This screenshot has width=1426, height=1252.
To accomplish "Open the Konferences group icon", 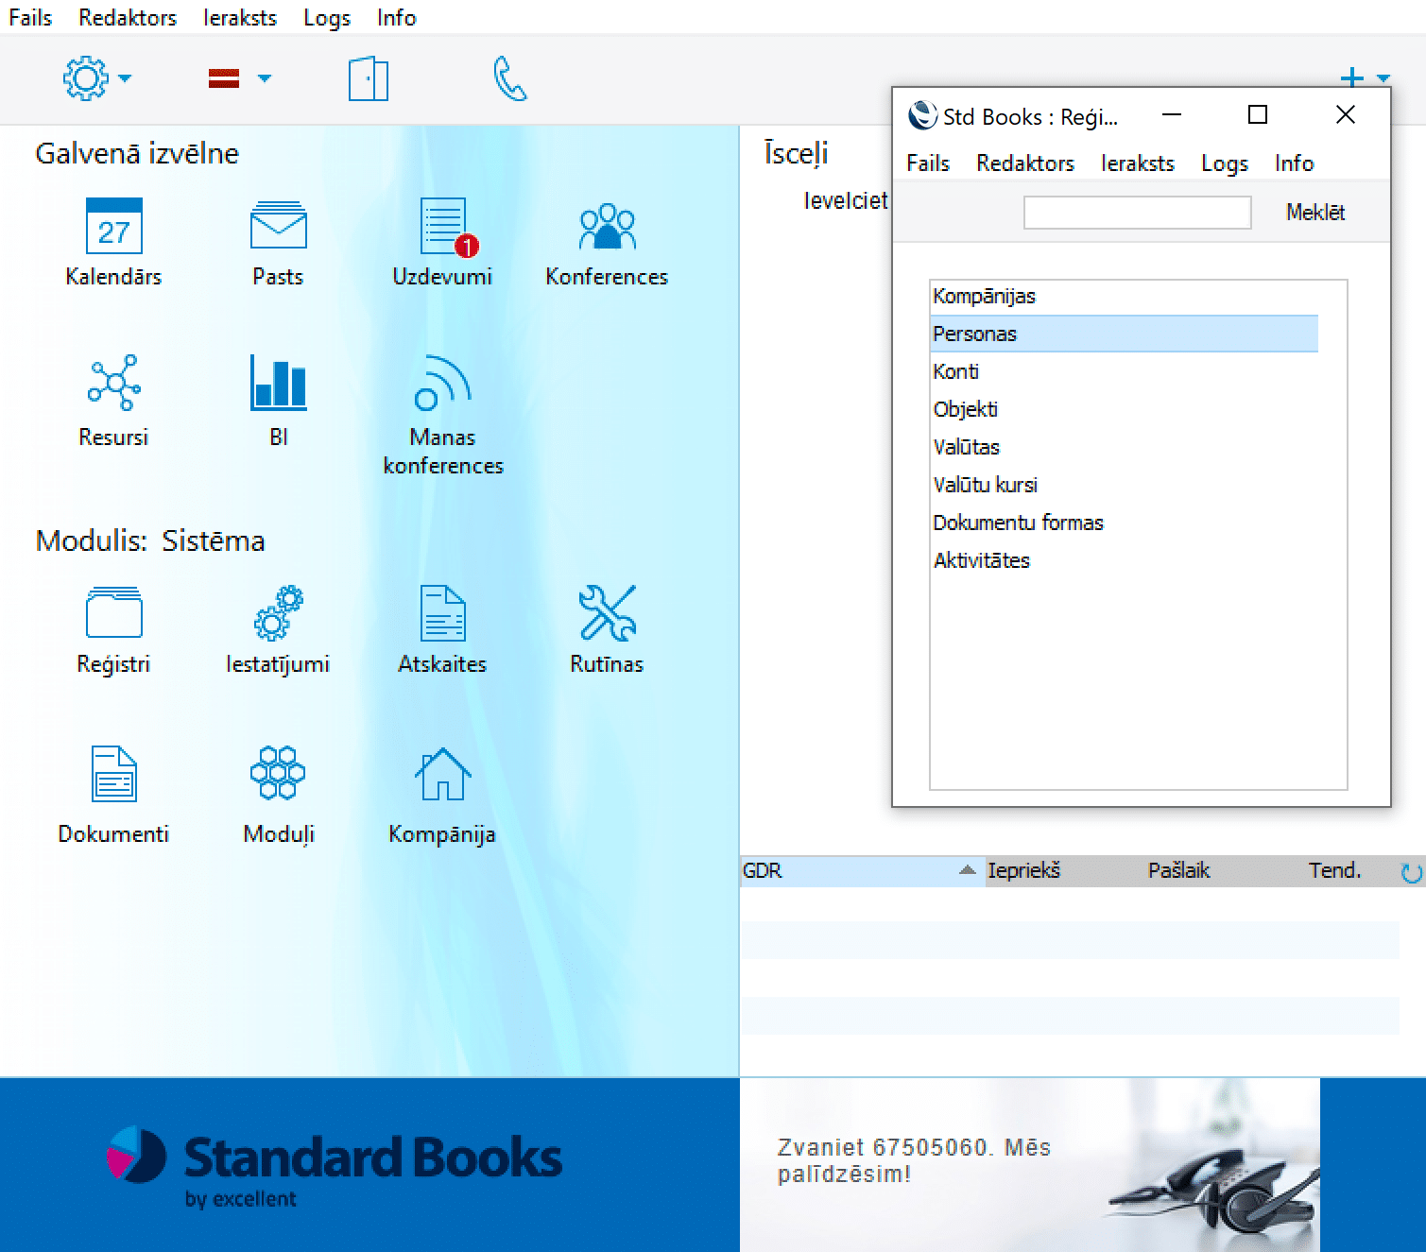I will 607,227.
